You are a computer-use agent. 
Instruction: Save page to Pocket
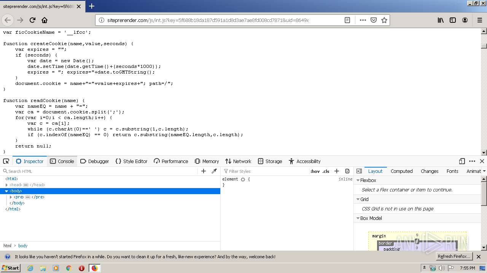pos(374,20)
